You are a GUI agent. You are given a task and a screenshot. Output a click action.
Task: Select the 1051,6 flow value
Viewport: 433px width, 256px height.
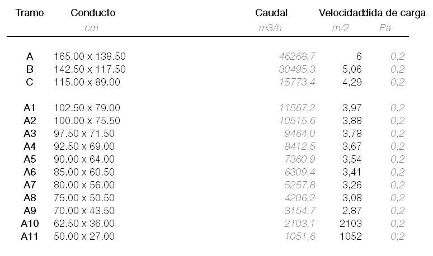[300, 236]
